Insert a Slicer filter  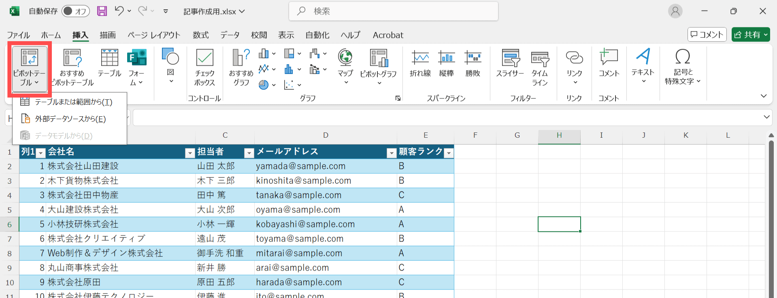tap(510, 63)
